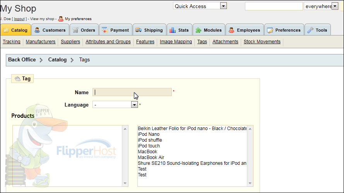
Task: Expand the Quick Access dropdown
Action: [x=200, y=6]
